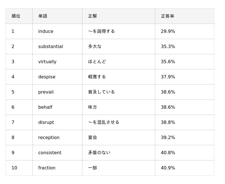The image size is (225, 184).
Task: Select the word substantial
Action: 51,46
